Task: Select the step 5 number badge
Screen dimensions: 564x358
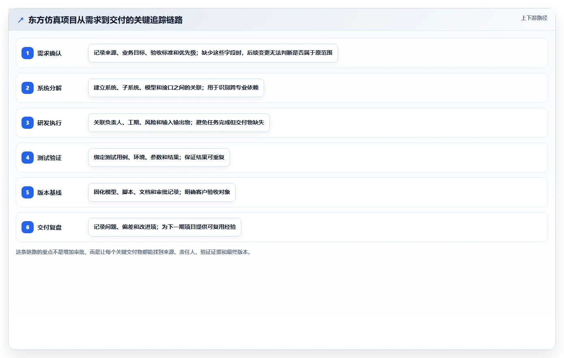Action: tap(28, 192)
